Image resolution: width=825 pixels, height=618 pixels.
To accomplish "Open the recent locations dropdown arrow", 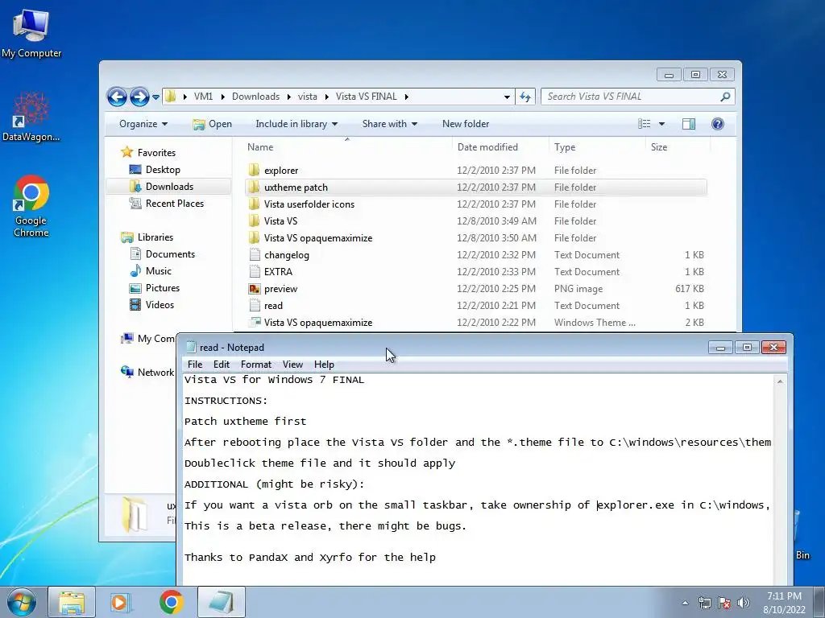I will [155, 97].
